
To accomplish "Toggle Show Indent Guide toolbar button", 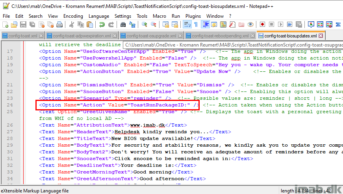I will click(x=206, y=24).
